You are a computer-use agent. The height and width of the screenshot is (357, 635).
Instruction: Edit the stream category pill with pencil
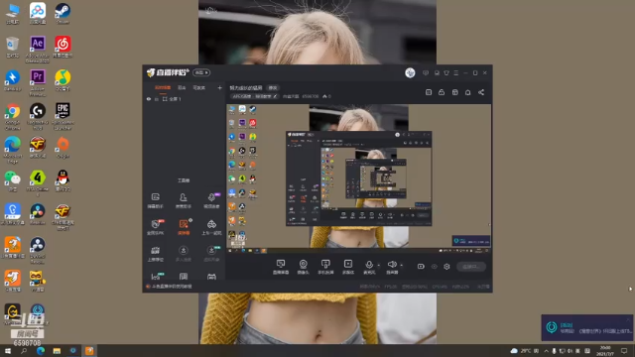pyautogui.click(x=255, y=96)
